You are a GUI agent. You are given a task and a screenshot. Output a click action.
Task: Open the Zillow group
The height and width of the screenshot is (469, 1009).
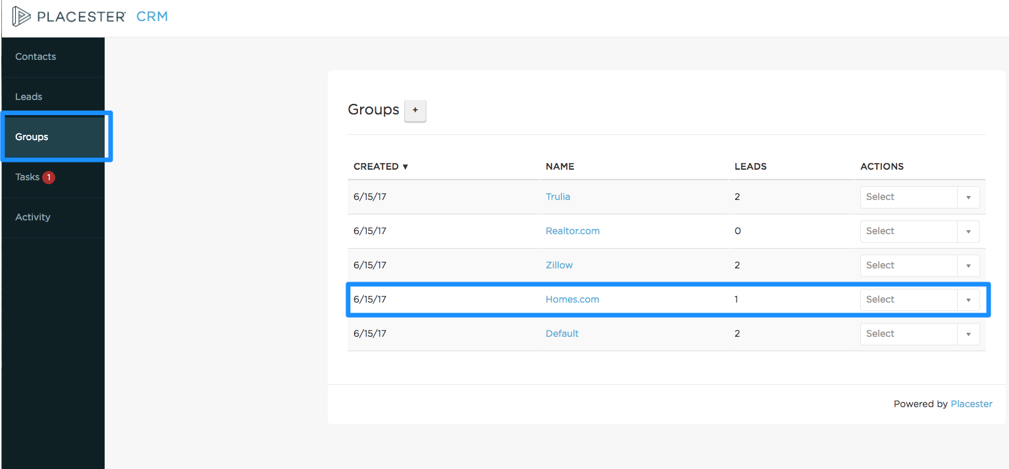559,265
